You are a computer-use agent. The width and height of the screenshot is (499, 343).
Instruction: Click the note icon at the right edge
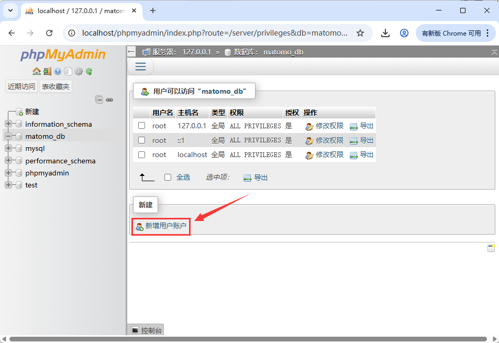coord(491,248)
